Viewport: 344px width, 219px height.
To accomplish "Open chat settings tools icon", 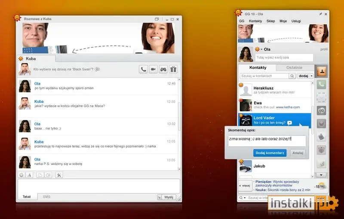I will 59,175.
